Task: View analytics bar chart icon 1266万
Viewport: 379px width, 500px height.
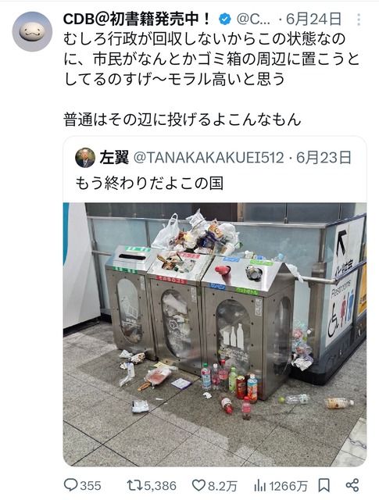Action: pyautogui.click(x=259, y=486)
